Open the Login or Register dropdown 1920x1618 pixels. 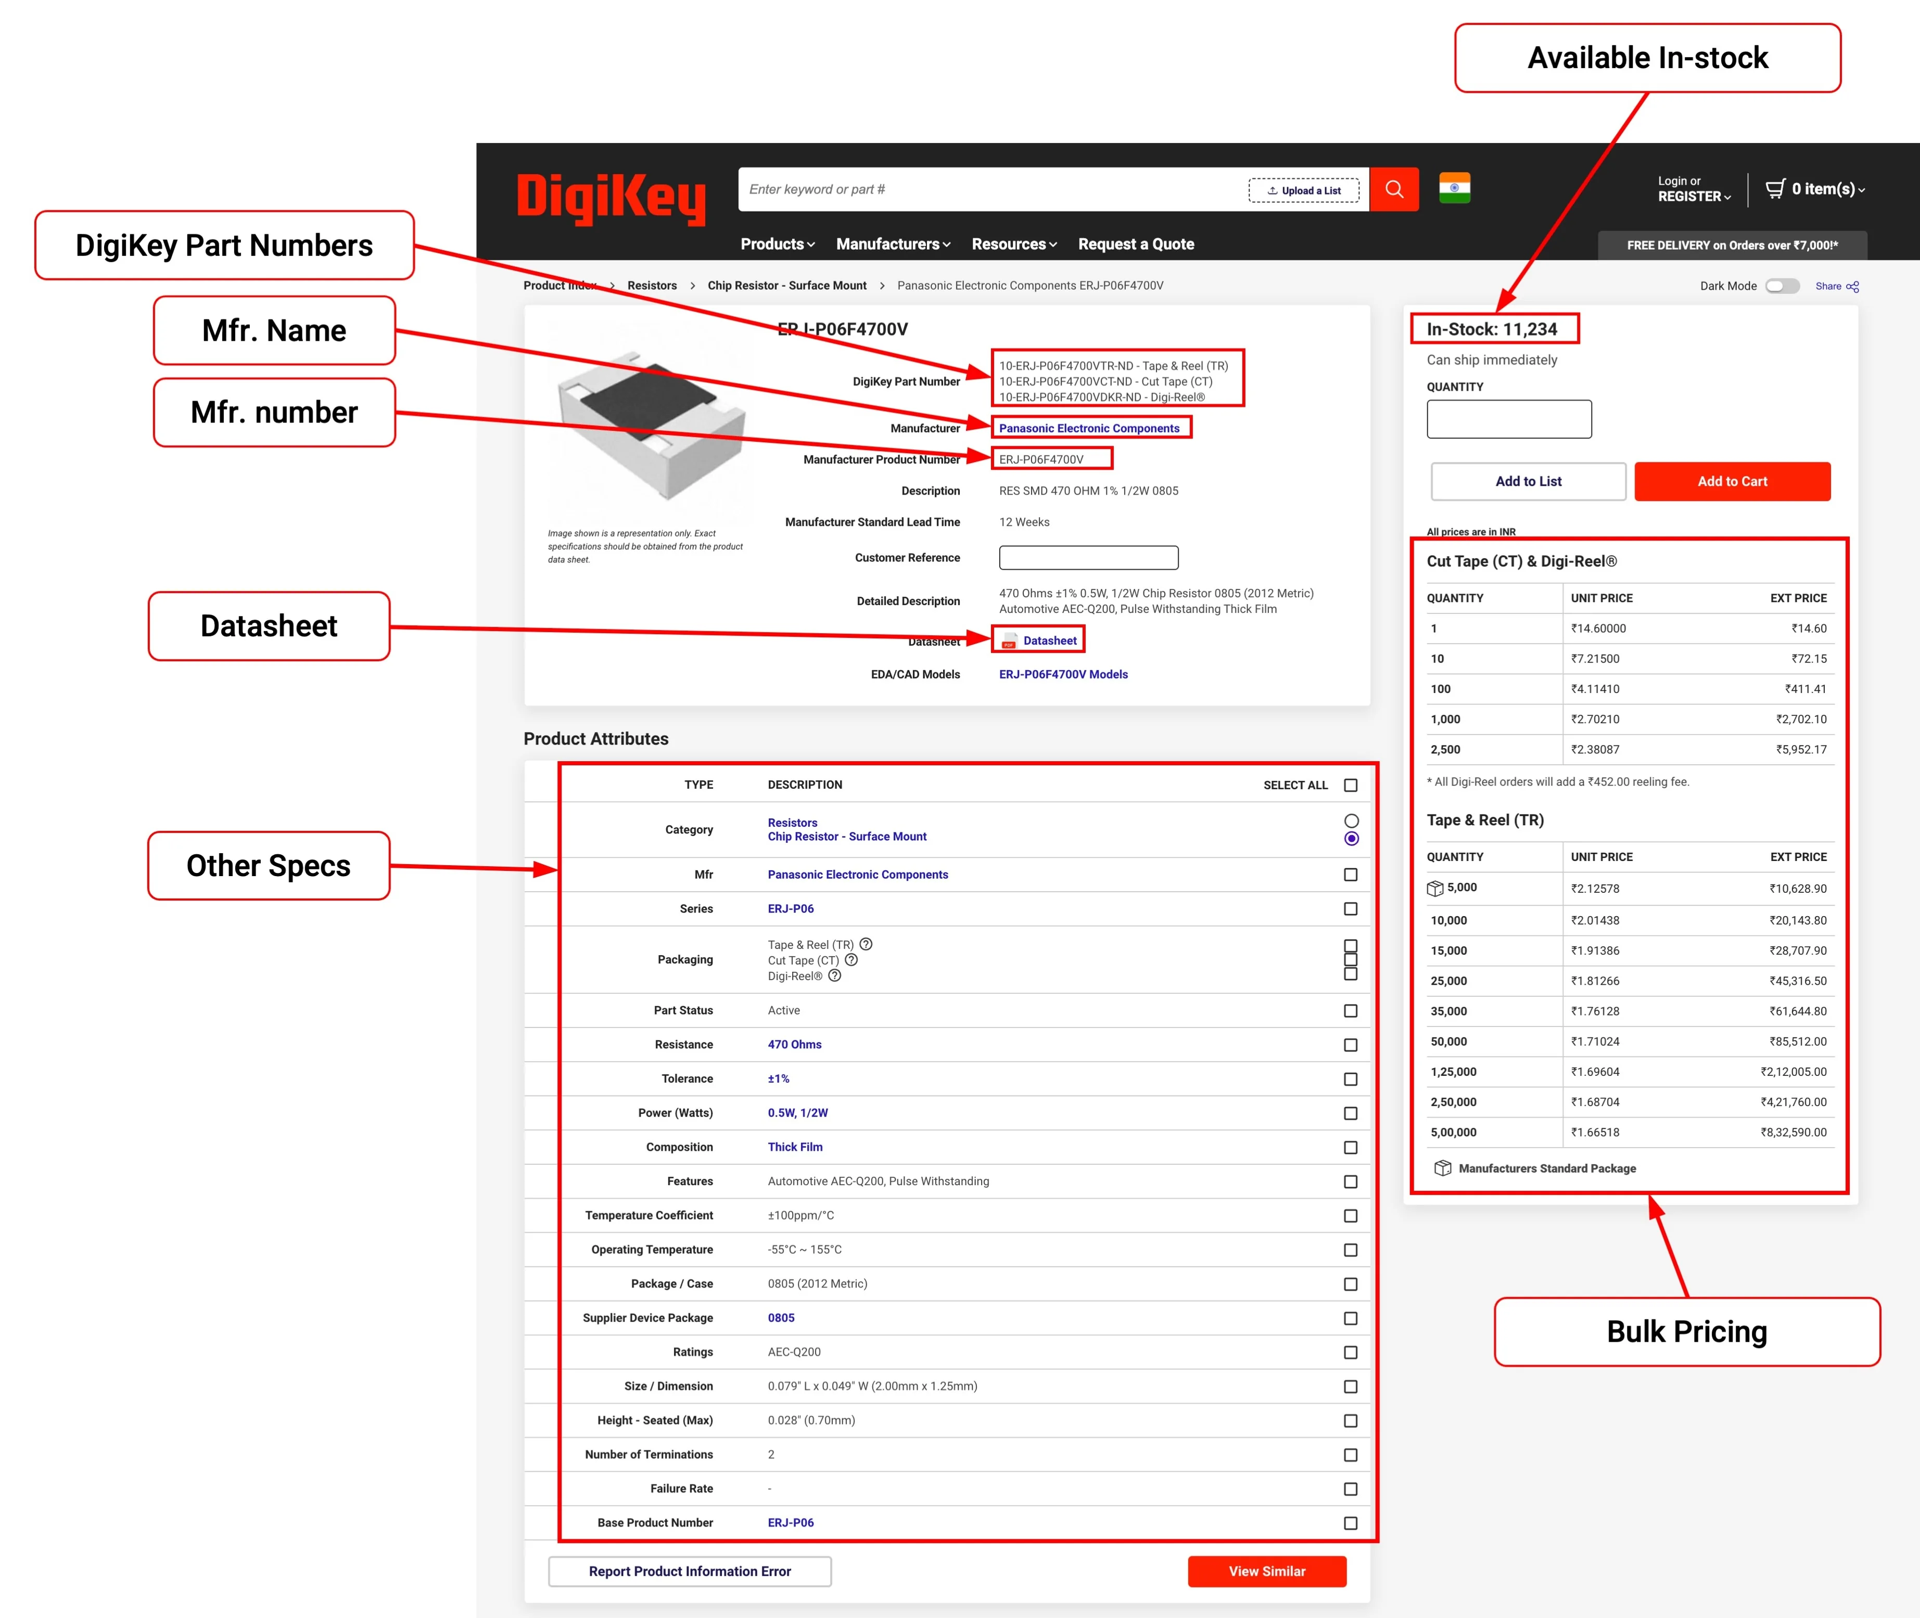tap(1694, 189)
